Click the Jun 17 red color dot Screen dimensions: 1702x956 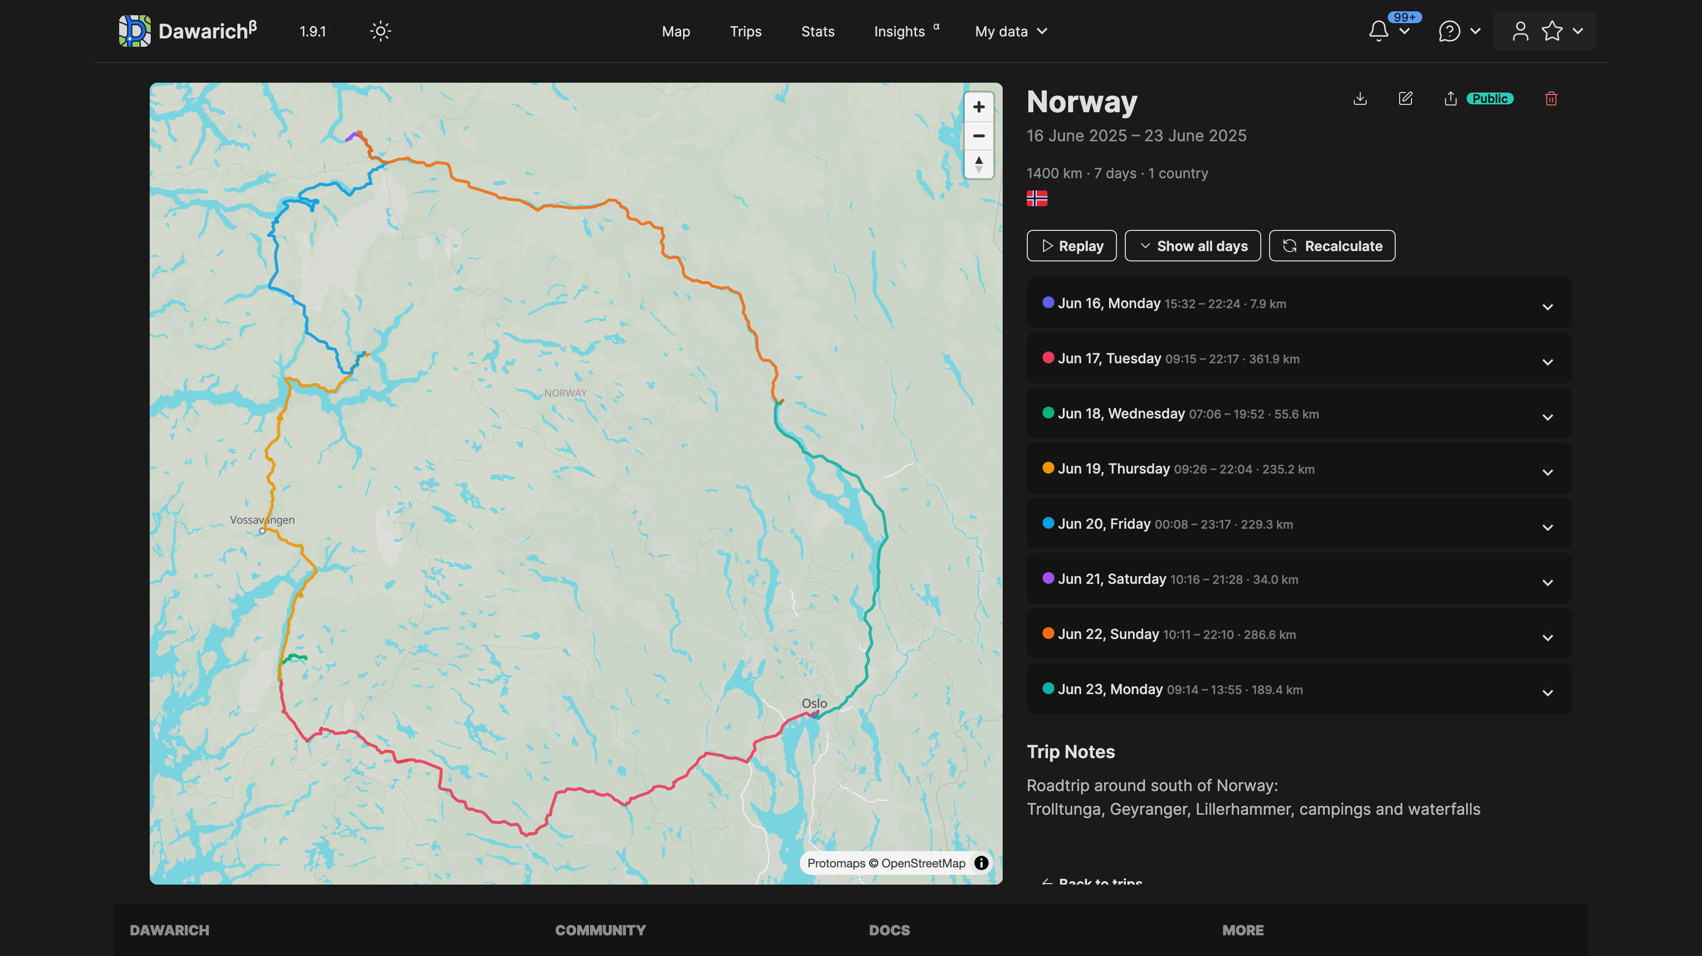click(1048, 357)
